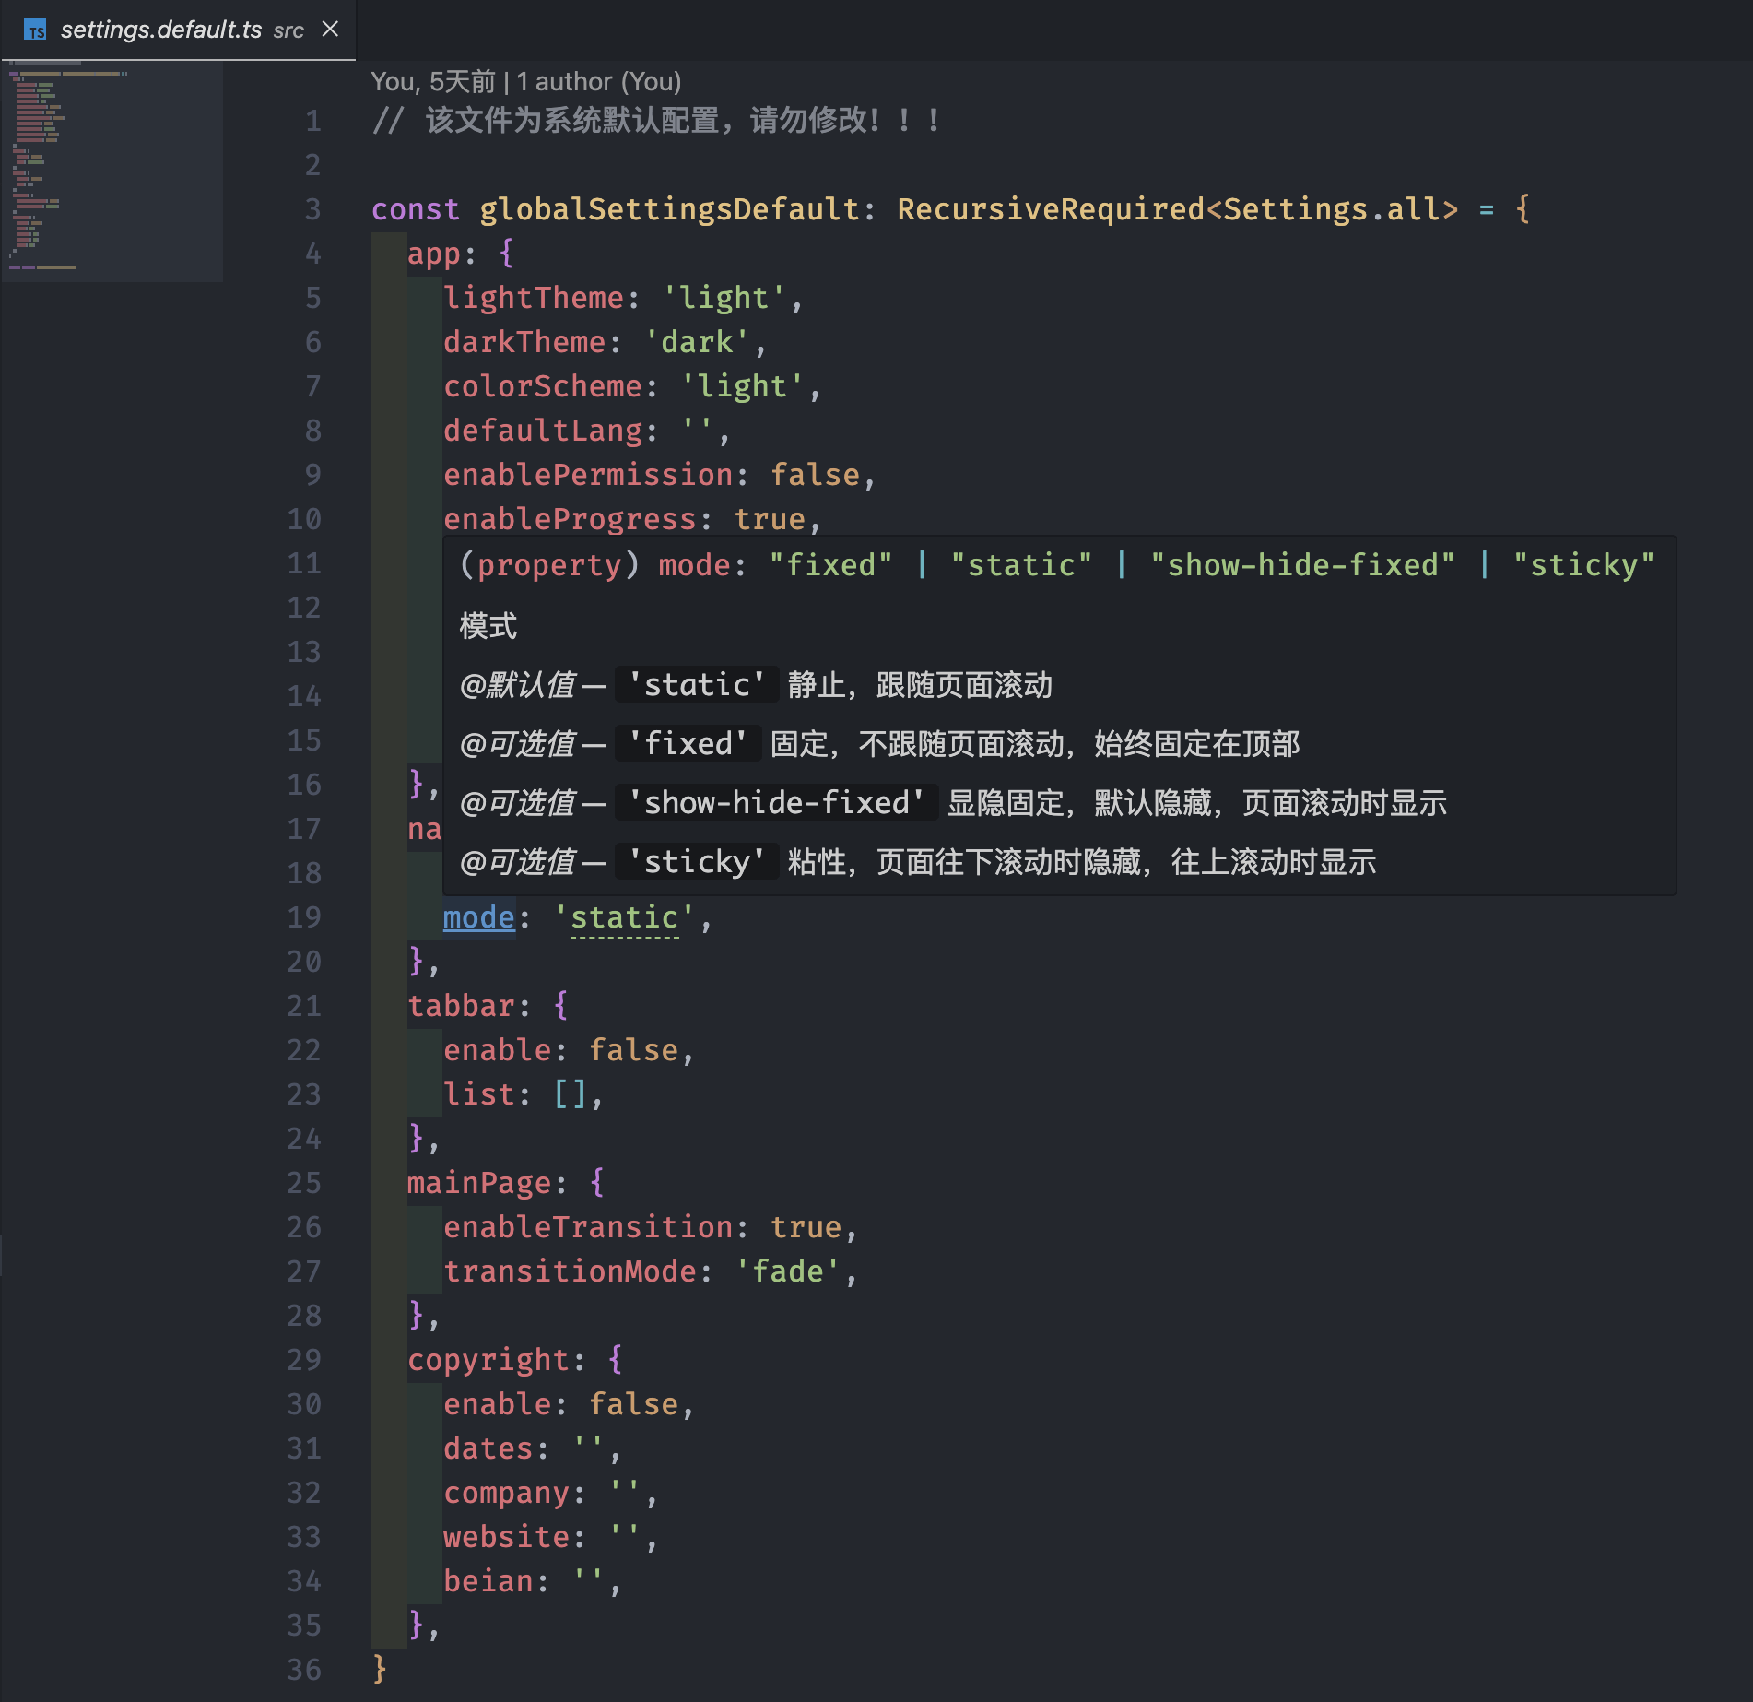
Task: Click line number 36 in the gutter
Action: [304, 1670]
